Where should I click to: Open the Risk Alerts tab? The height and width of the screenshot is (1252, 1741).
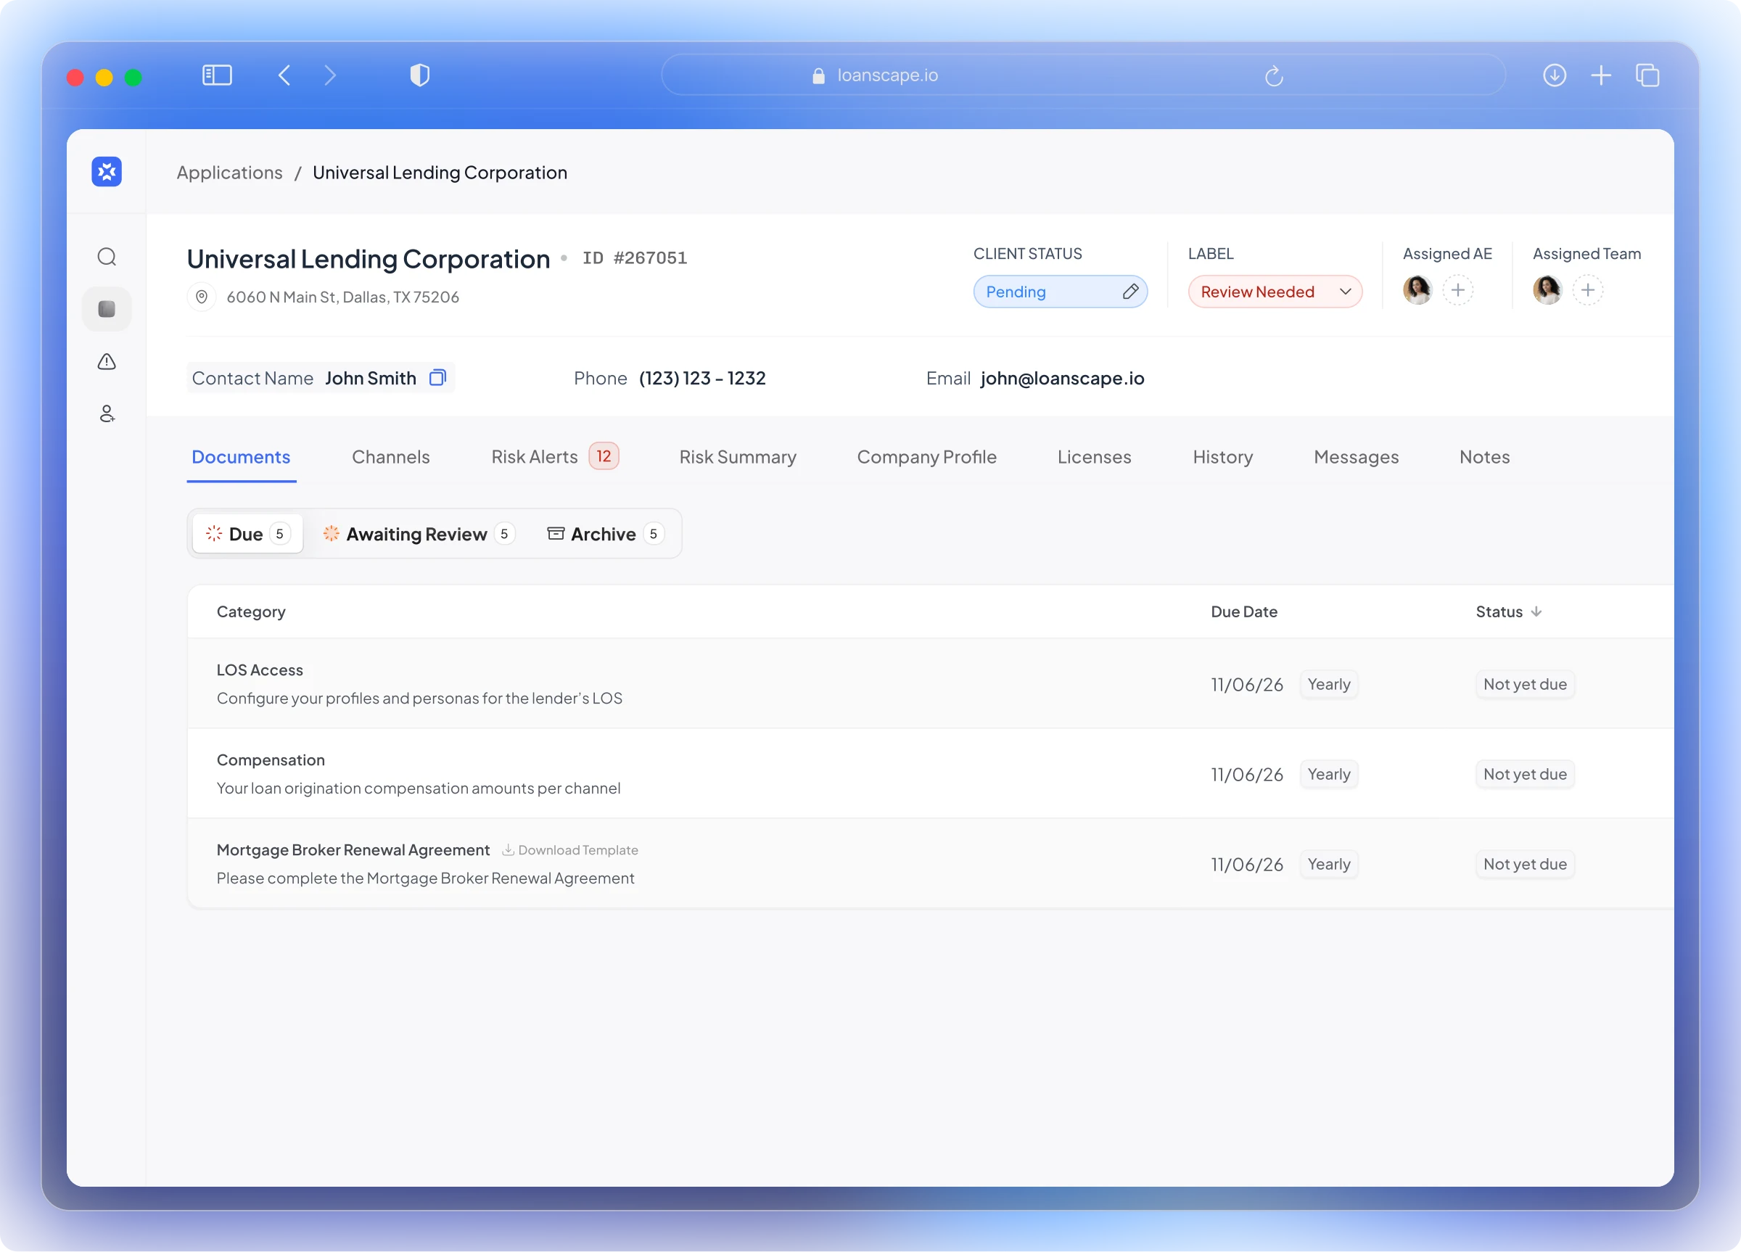click(x=554, y=457)
